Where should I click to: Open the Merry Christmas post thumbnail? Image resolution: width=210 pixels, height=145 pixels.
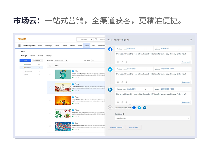[63, 100]
